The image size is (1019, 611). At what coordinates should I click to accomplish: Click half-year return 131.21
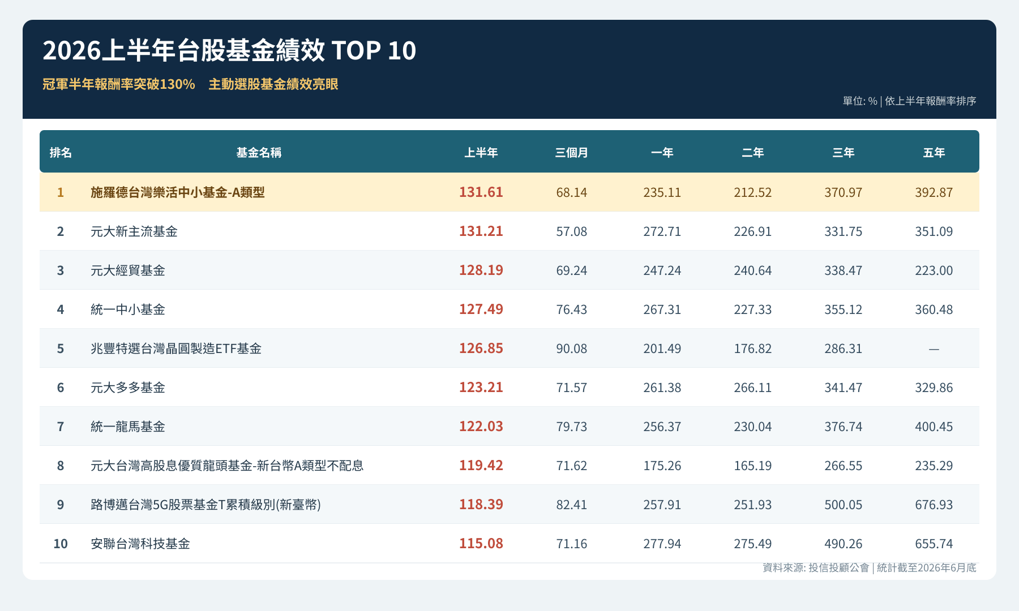pos(481,231)
